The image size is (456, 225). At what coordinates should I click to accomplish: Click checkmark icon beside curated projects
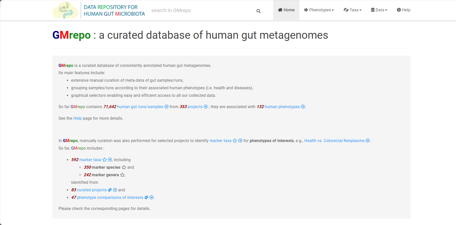tap(110, 190)
